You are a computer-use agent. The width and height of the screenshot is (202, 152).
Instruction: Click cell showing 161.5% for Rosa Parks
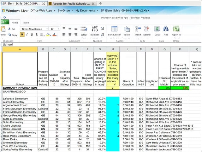coord(100,139)
